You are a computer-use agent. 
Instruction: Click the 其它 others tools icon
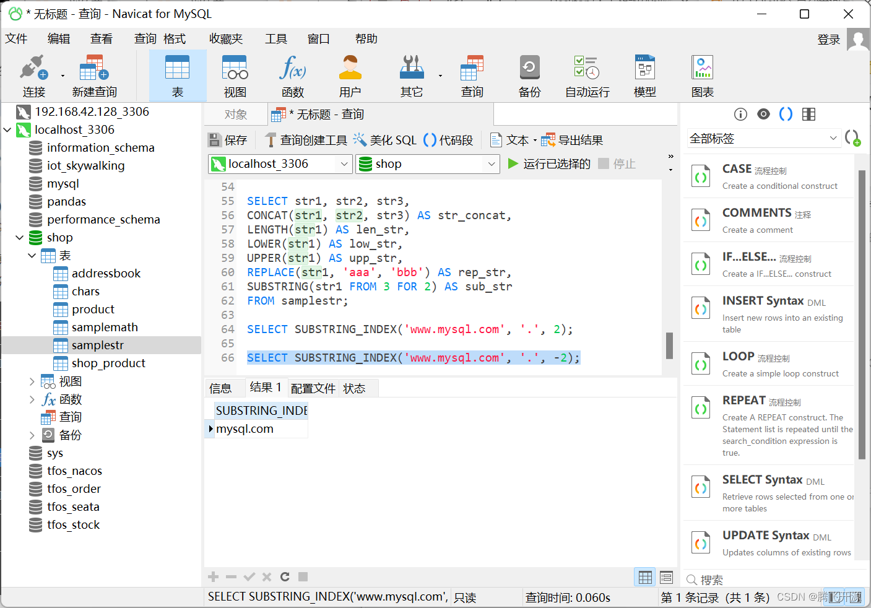(412, 76)
